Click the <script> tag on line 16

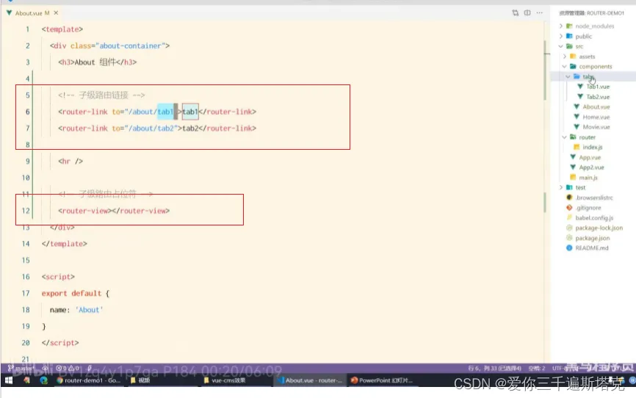[58, 277]
